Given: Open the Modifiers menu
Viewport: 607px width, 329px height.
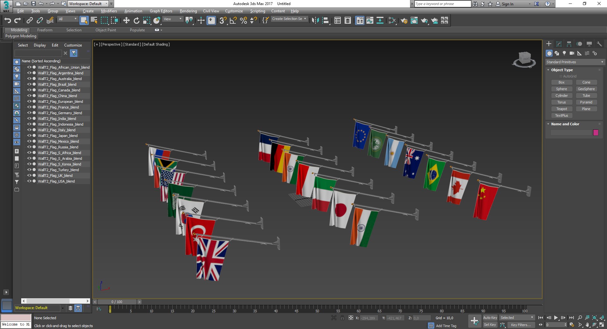Looking at the screenshot, I should pyautogui.click(x=109, y=11).
